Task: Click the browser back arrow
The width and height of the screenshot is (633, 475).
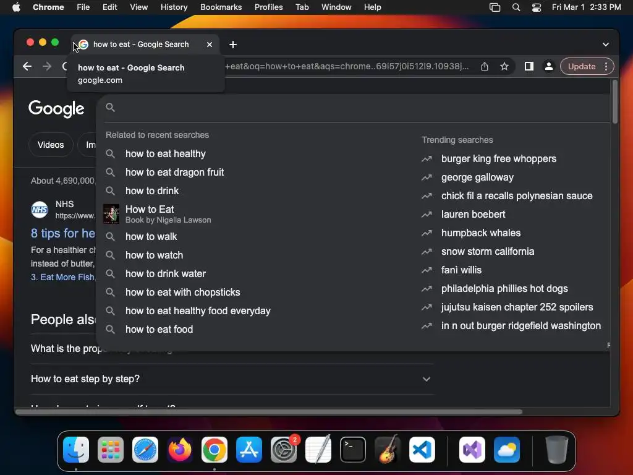Action: click(27, 66)
